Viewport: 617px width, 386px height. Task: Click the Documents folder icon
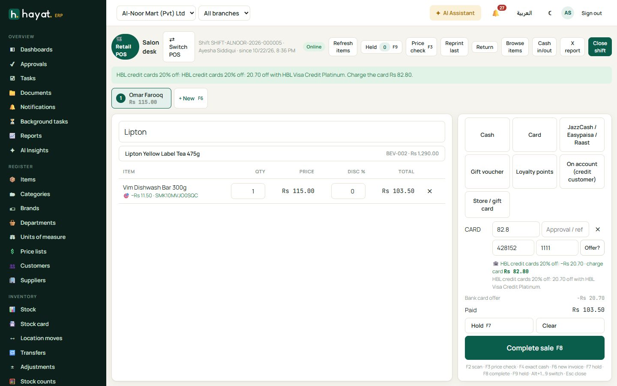coord(12,93)
